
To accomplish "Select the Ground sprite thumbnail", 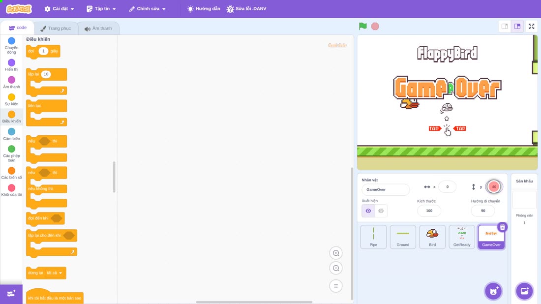I will click(403, 237).
